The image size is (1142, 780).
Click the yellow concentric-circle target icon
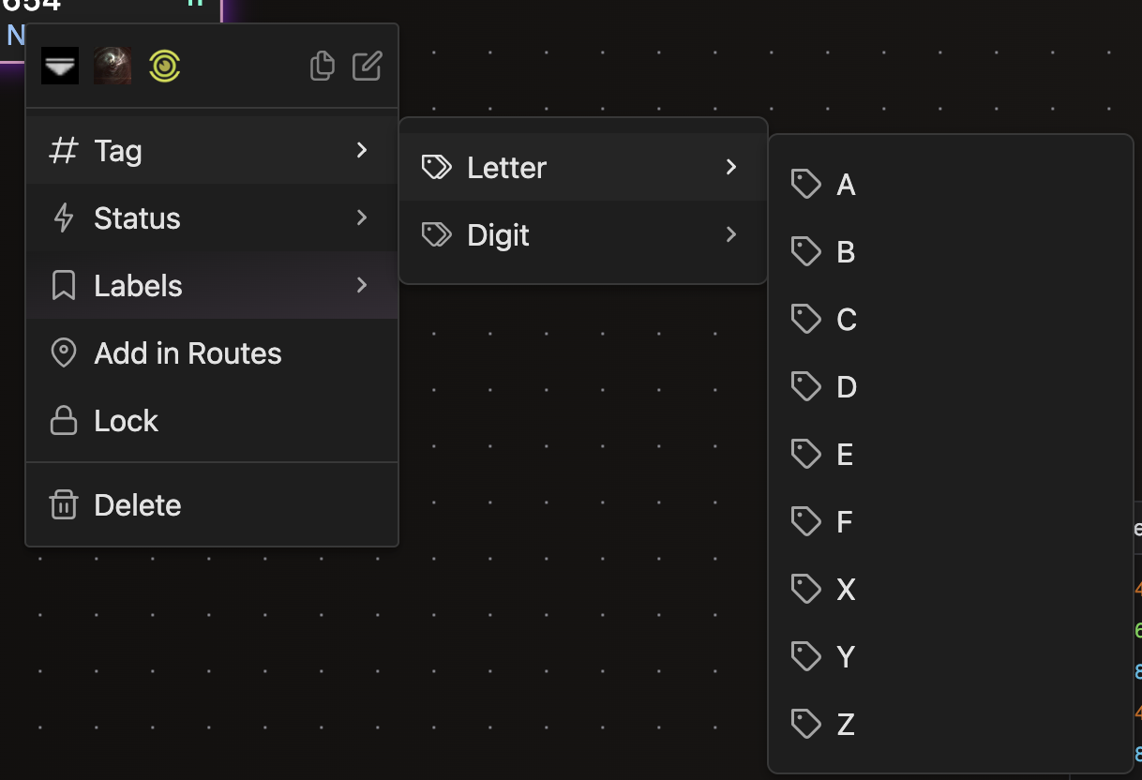click(x=164, y=67)
